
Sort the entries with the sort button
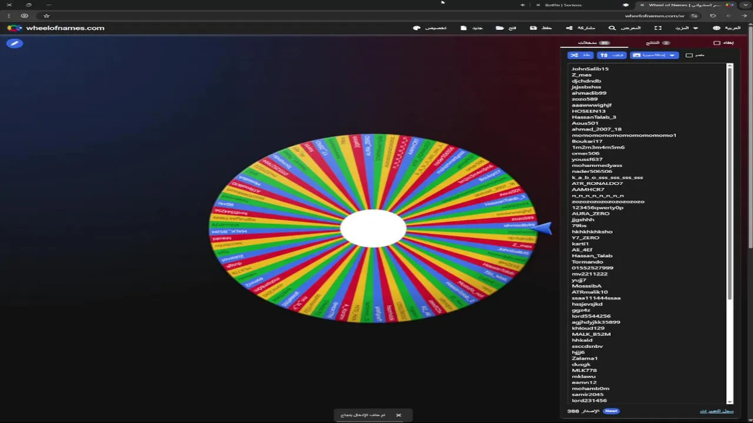(611, 55)
